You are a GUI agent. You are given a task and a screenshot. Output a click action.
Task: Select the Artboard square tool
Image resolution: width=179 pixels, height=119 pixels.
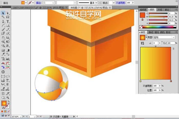click(x=3, y=93)
